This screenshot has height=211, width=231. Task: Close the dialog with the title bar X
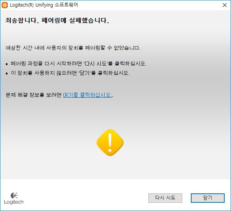click(225, 5)
